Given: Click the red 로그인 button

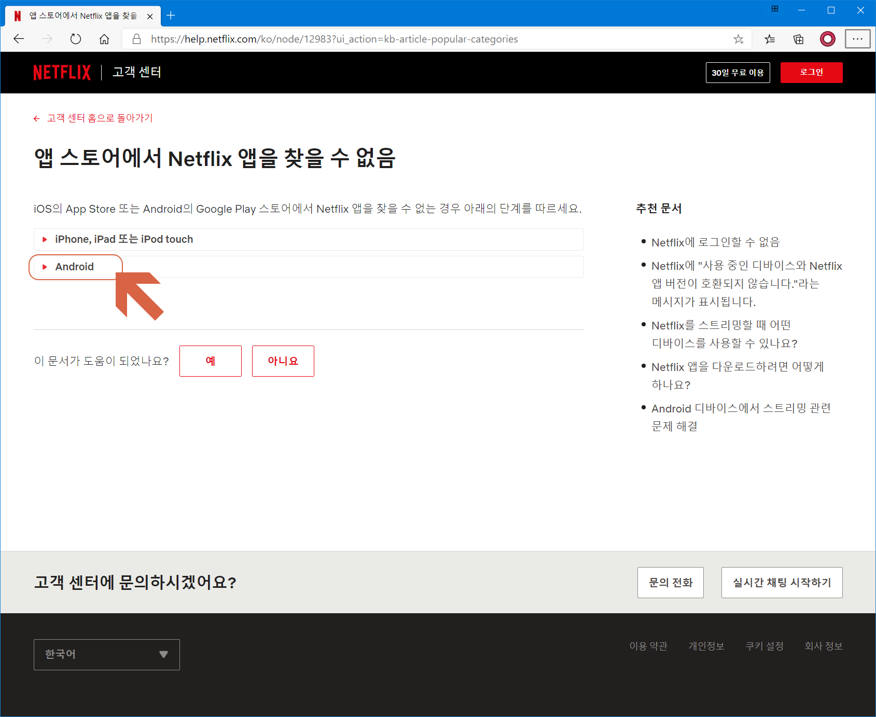Looking at the screenshot, I should click(x=811, y=73).
